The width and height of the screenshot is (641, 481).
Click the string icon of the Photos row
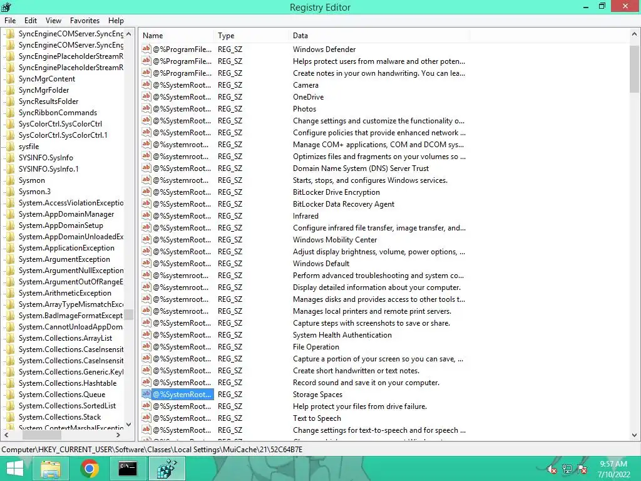coord(146,108)
